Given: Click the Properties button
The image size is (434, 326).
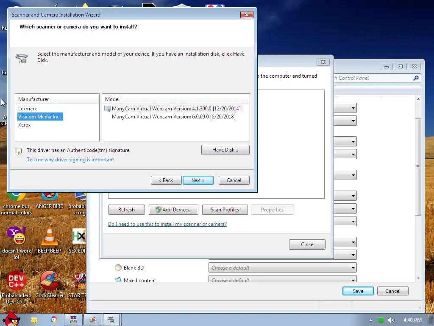Looking at the screenshot, I should click(273, 210).
